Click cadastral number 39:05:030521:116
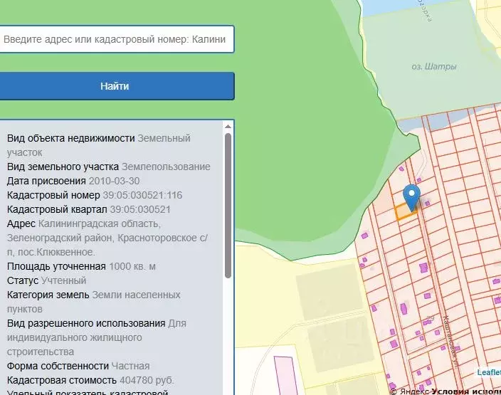This screenshot has height=395, width=501. 142,195
